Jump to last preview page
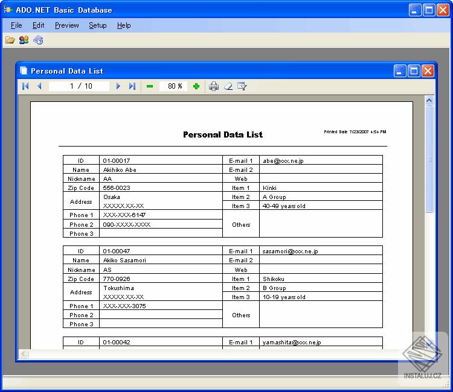The width and height of the screenshot is (453, 392). click(x=132, y=86)
